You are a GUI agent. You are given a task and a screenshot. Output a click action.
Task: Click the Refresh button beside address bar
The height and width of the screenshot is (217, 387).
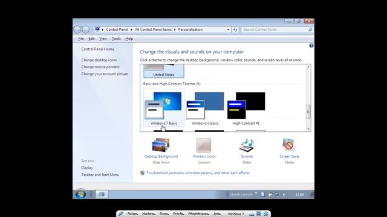click(235, 30)
